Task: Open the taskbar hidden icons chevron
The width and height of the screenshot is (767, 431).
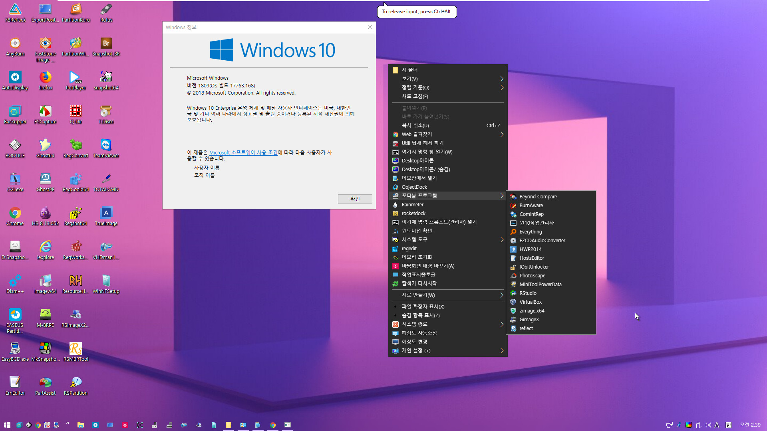Action: pyautogui.click(x=68, y=423)
